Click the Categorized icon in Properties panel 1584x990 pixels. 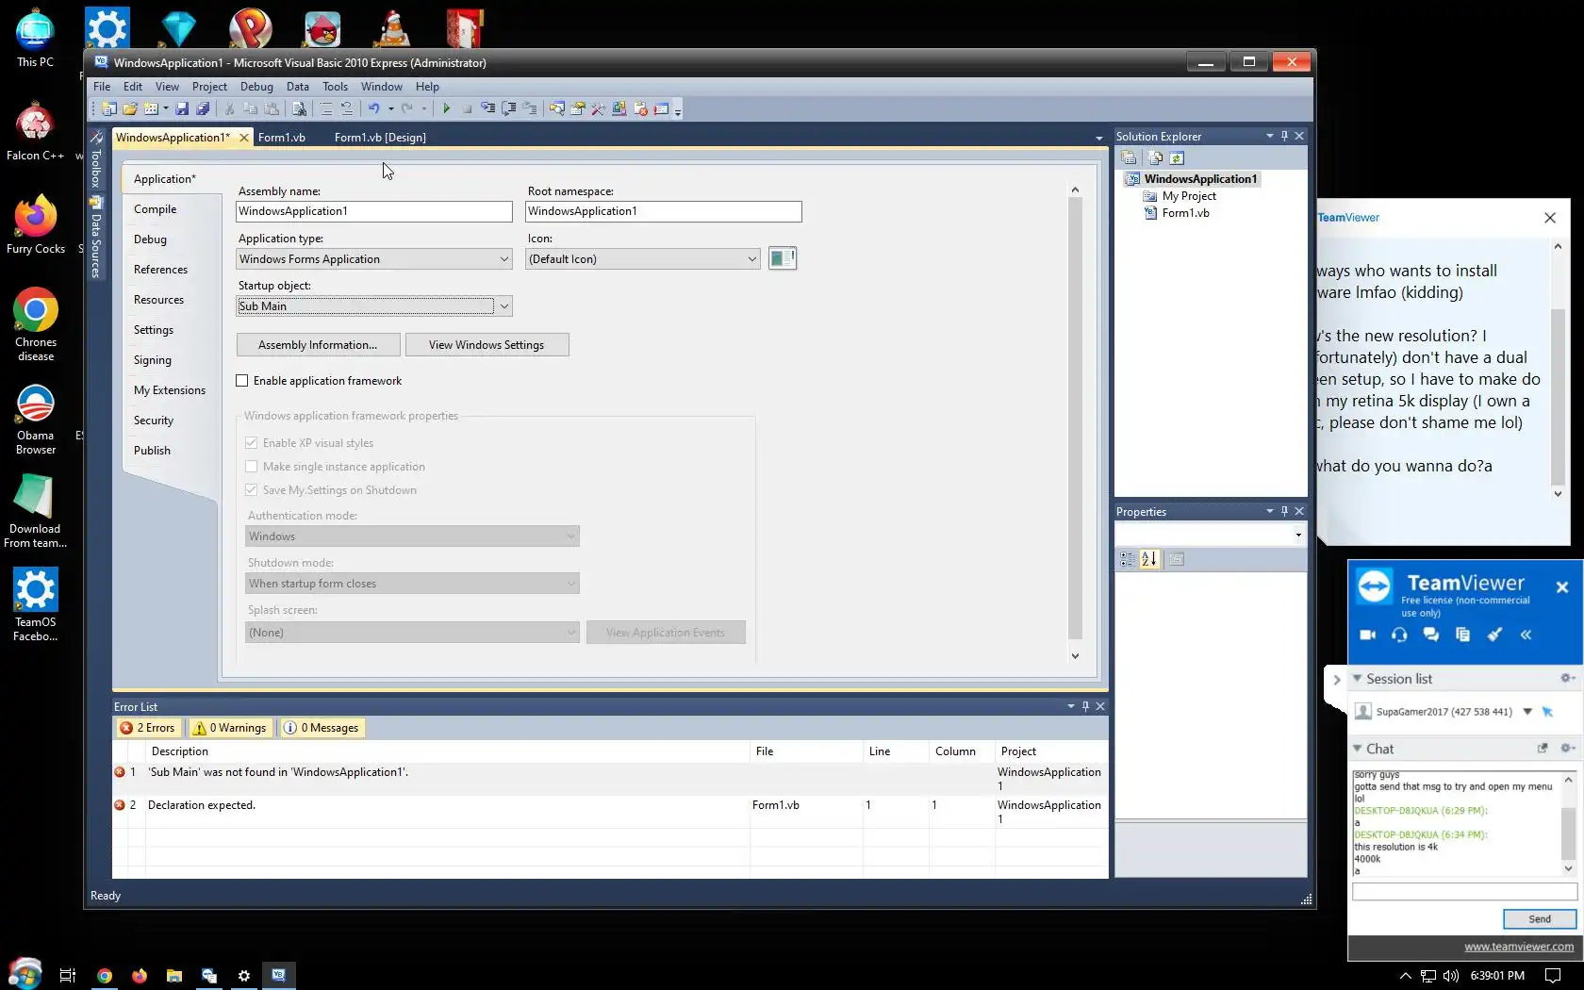pos(1128,559)
